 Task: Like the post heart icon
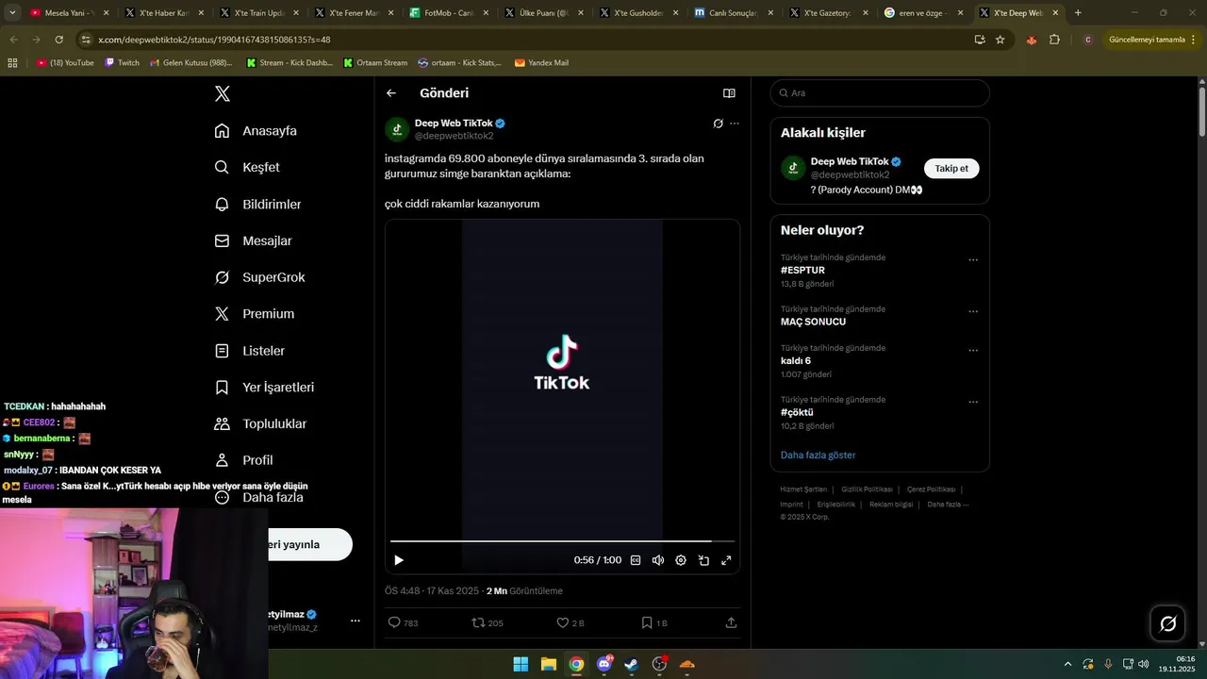[563, 622]
